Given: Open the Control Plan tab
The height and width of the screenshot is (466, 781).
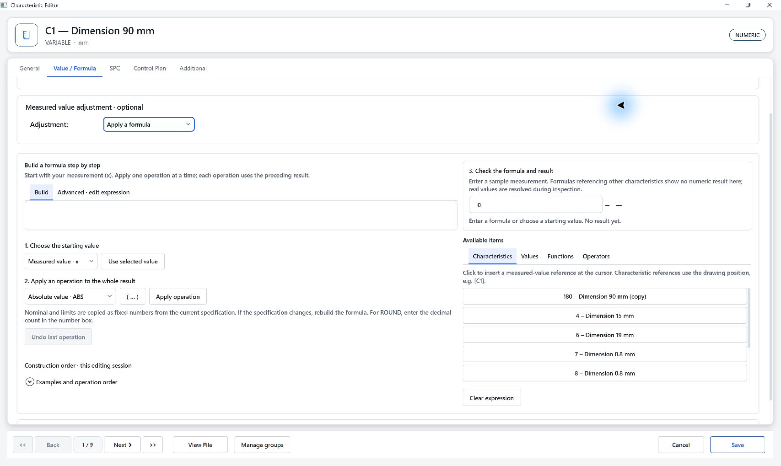Looking at the screenshot, I should tap(150, 68).
